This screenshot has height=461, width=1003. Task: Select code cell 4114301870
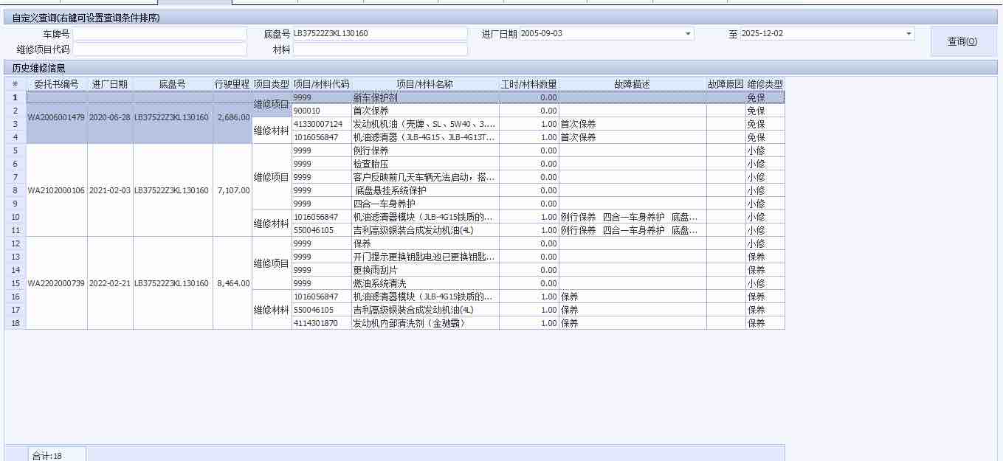[x=322, y=323]
